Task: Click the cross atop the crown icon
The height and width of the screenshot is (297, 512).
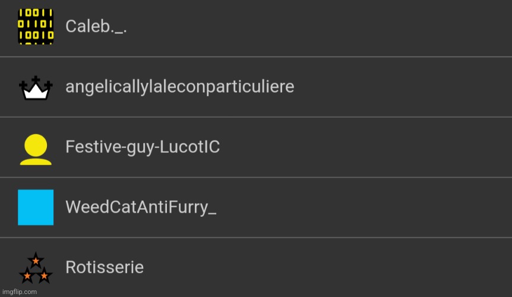Action: (x=36, y=80)
